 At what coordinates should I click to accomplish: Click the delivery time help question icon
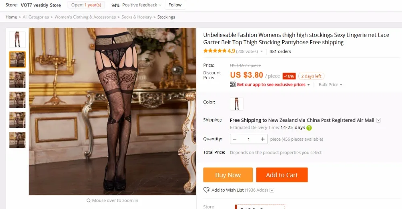pyautogui.click(x=309, y=128)
